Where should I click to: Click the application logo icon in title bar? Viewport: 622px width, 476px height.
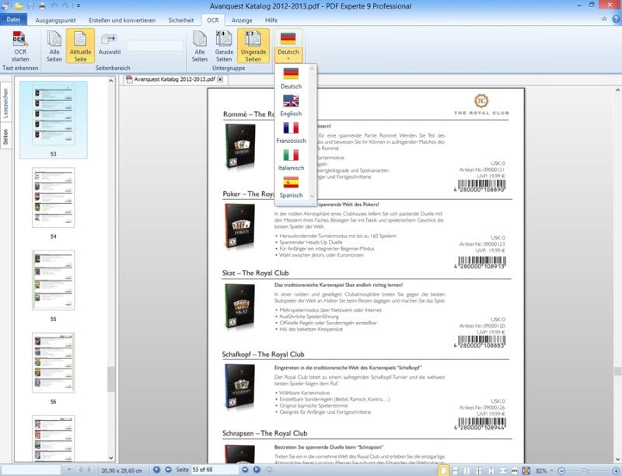point(5,5)
